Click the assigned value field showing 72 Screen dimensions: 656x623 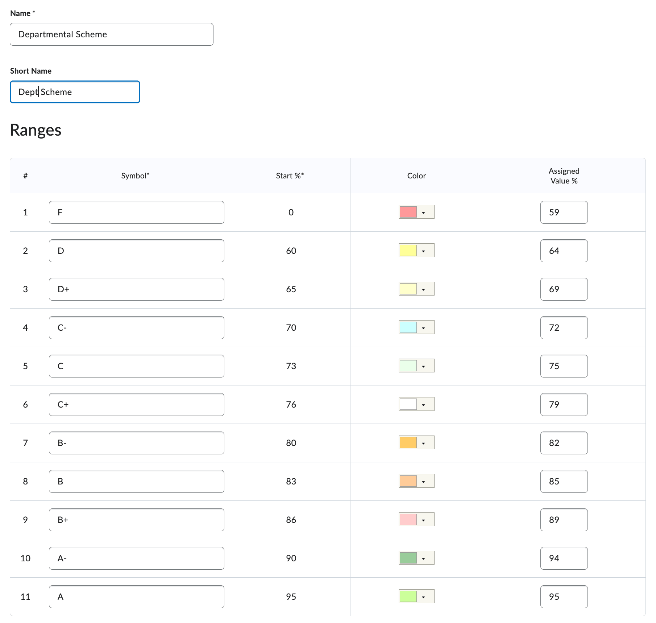point(564,328)
